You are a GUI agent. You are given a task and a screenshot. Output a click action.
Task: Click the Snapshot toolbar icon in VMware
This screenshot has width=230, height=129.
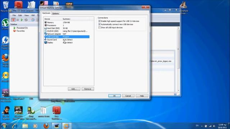(33, 20)
